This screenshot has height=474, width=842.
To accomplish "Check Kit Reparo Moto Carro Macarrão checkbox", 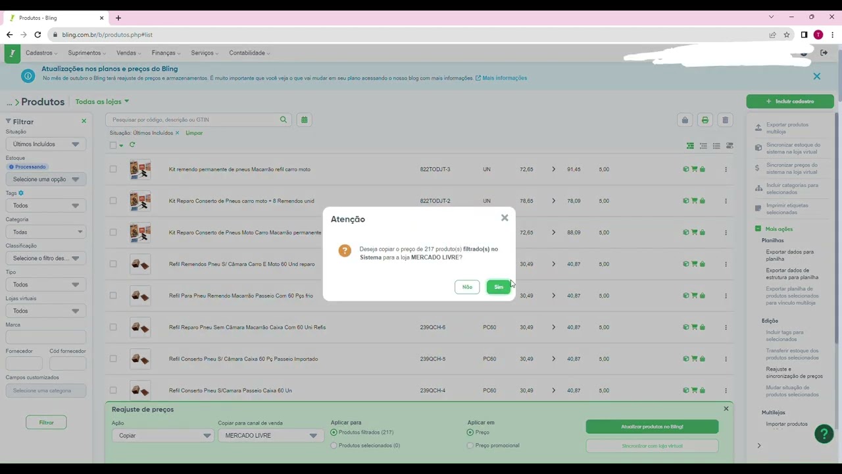I will [x=113, y=232].
